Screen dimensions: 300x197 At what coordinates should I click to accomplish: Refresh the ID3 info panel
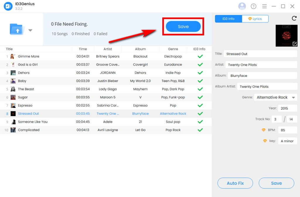pyautogui.click(x=294, y=18)
